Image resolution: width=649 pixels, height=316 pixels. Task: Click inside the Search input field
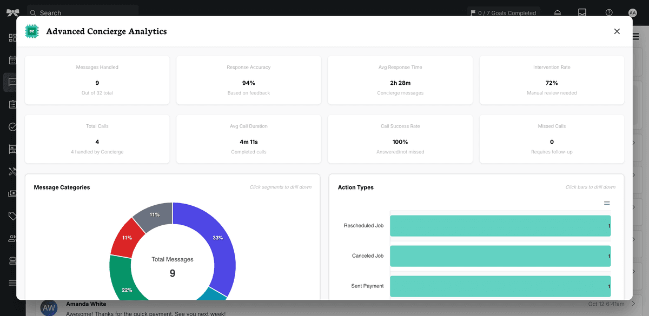pyautogui.click(x=81, y=12)
